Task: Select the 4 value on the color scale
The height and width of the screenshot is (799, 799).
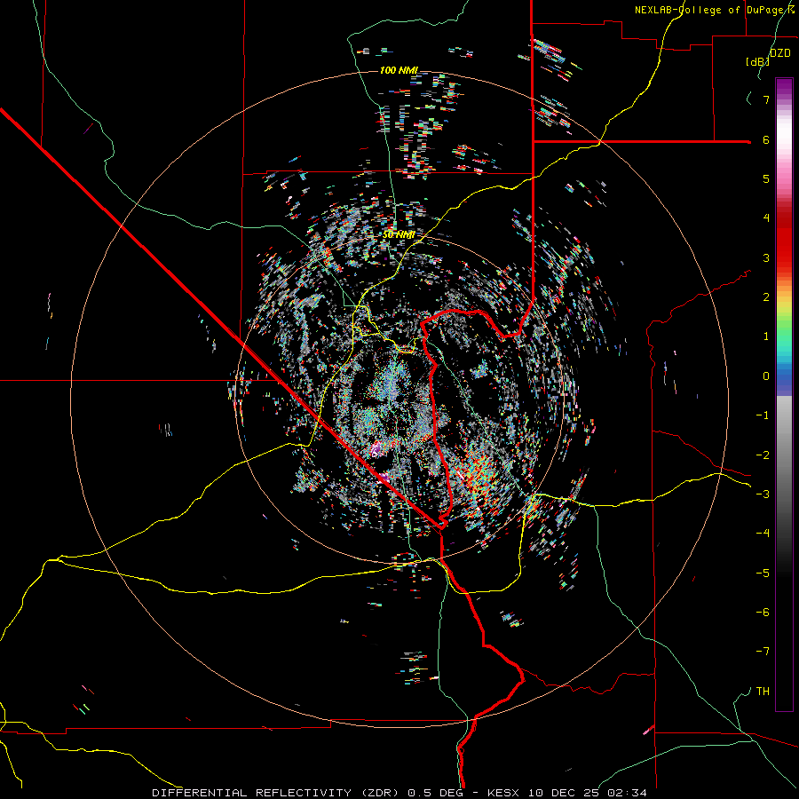Action: point(766,218)
